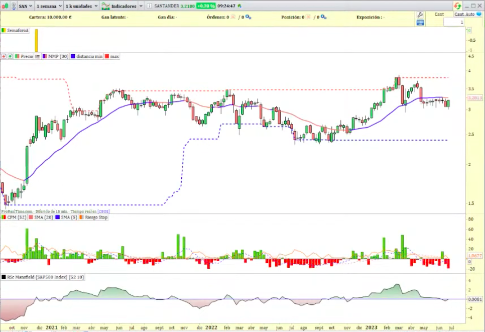Click the small 0 tag on SemaforoA axis
This screenshot has height=332, width=485.
click(469, 30)
